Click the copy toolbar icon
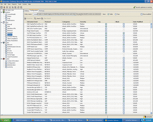Screen dimensions: 153x122 click(x=13, y=7)
